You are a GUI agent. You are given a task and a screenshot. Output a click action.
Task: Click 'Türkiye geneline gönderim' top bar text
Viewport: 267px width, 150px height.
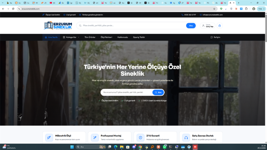[93, 15]
